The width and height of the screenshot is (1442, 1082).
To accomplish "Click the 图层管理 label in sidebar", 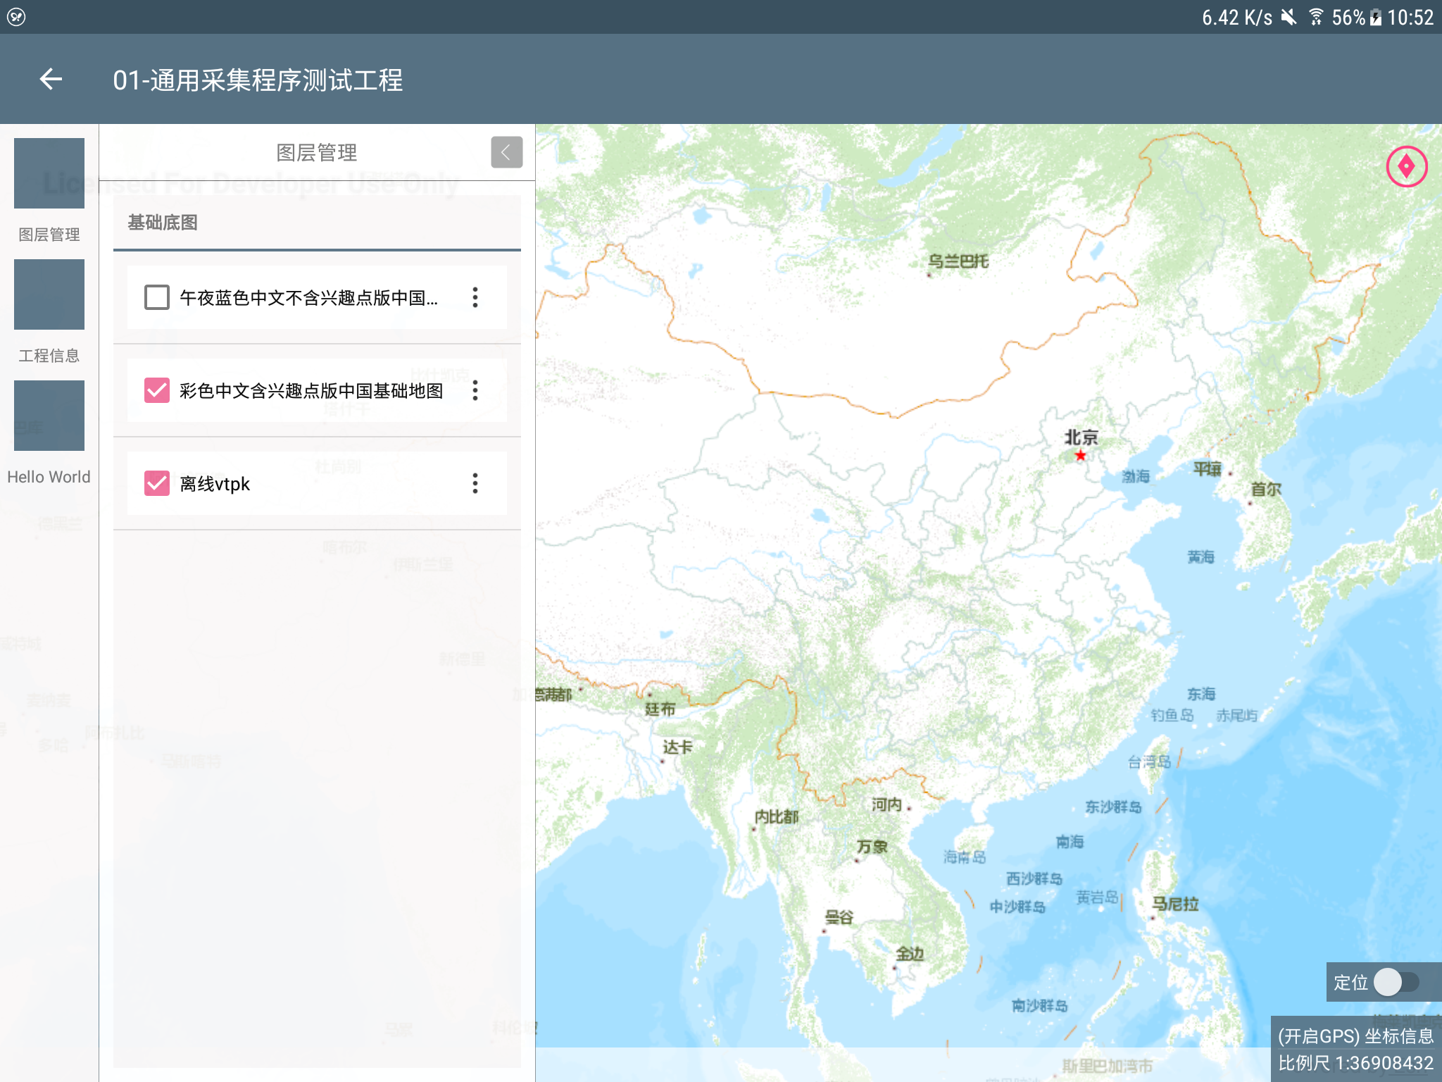I will pos(49,235).
